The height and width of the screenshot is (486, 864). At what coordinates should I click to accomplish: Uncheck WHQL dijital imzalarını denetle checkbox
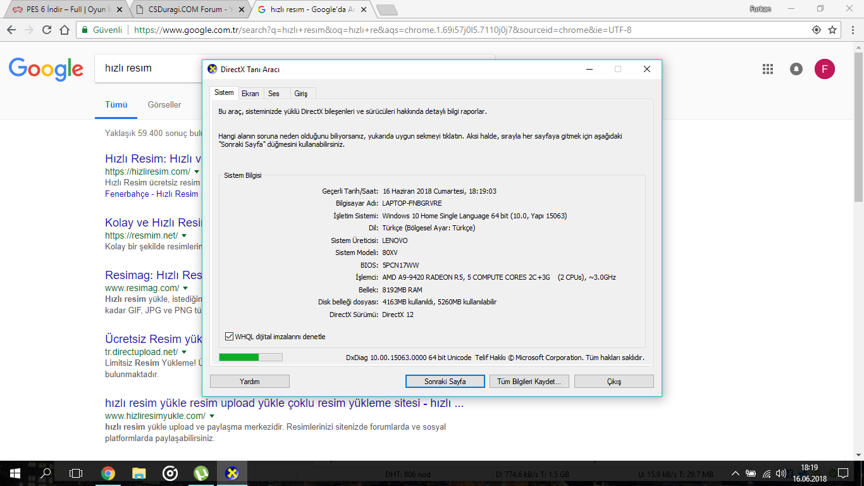(230, 337)
